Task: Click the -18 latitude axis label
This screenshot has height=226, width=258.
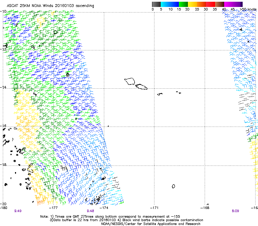Action: [3, 164]
